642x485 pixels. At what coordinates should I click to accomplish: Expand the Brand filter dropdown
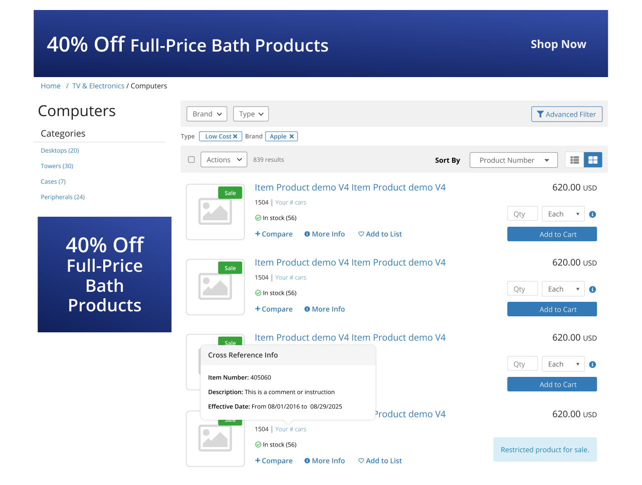pos(207,114)
